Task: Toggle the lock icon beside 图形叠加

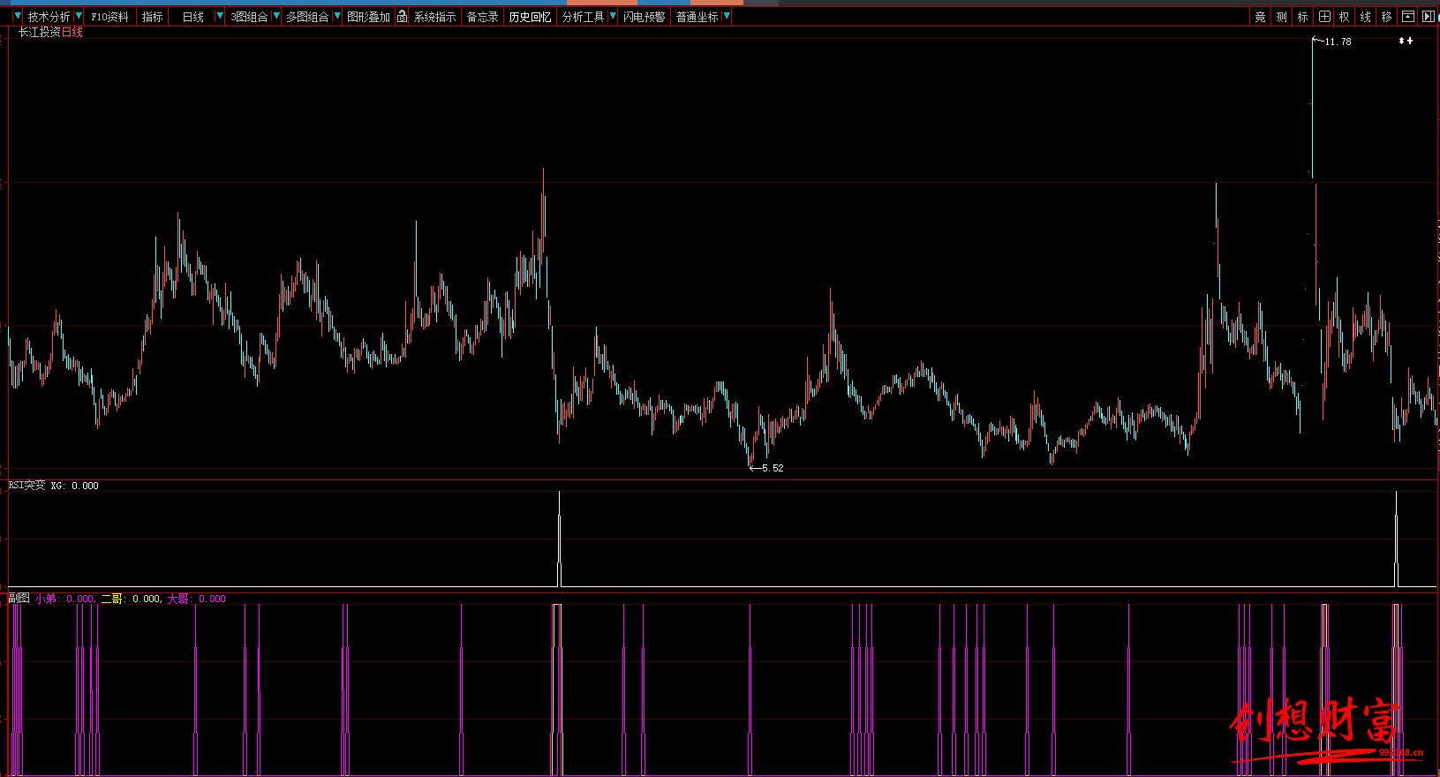Action: point(402,17)
